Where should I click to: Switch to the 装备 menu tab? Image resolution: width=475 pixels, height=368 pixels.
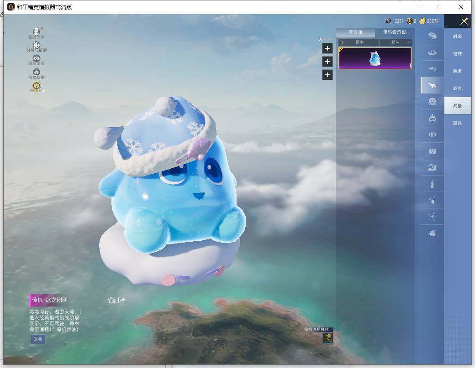458,71
